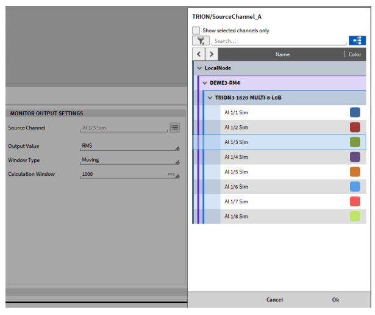Select the AI 1/5 Sim channel
The height and width of the screenshot is (315, 375).
pyautogui.click(x=236, y=172)
